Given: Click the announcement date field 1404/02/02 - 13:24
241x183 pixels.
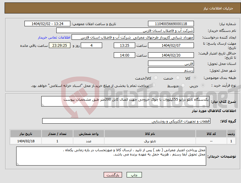Looking at the screenshot, I should coord(47,24).
